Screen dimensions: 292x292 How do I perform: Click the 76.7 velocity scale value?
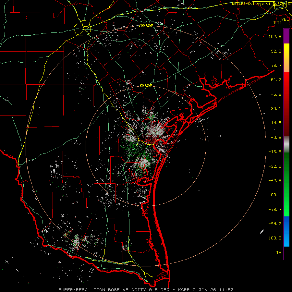click(276, 65)
